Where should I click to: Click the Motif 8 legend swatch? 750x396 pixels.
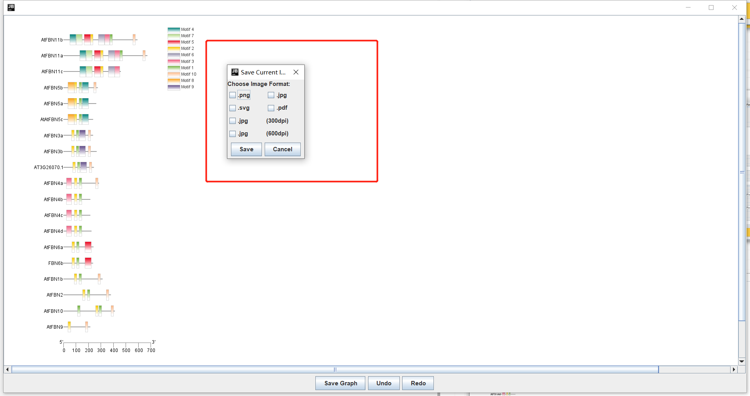tap(174, 81)
